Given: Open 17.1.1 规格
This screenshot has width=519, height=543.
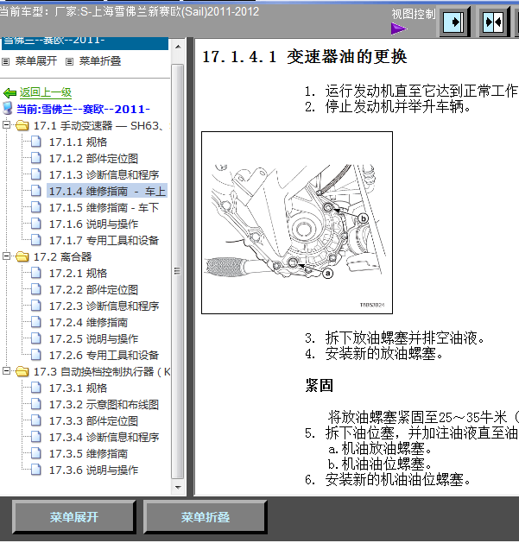Looking at the screenshot, I should point(78,142).
